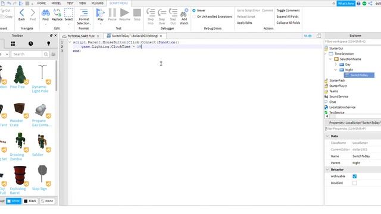Viewport: 381px width, 214px height.
Task: Open the Play dropdown arrow
Action: click(101, 24)
